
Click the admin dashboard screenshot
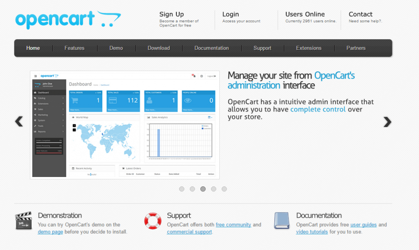point(125,125)
